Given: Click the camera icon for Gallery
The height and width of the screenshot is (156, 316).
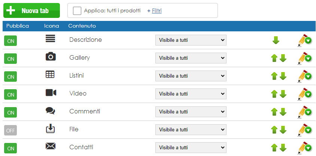Looking at the screenshot, I should coord(51,56).
